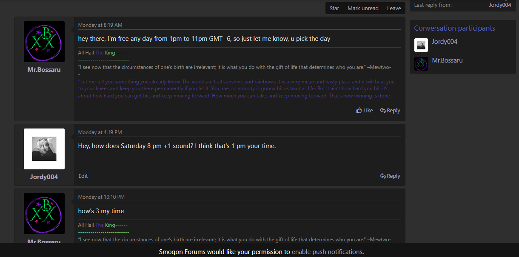Click Mr.Bossaru's avatar on the first message
The width and height of the screenshot is (519, 257).
point(44,42)
